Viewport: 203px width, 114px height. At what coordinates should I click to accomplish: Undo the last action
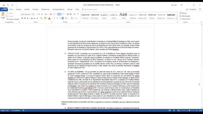click(8, 5)
